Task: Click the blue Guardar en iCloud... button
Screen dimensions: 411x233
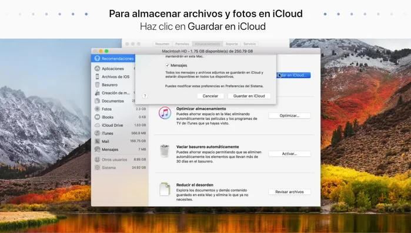Action: pyautogui.click(x=293, y=75)
